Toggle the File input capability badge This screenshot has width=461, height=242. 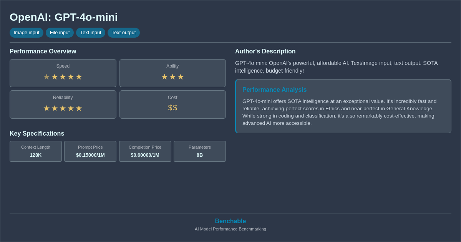(60, 33)
